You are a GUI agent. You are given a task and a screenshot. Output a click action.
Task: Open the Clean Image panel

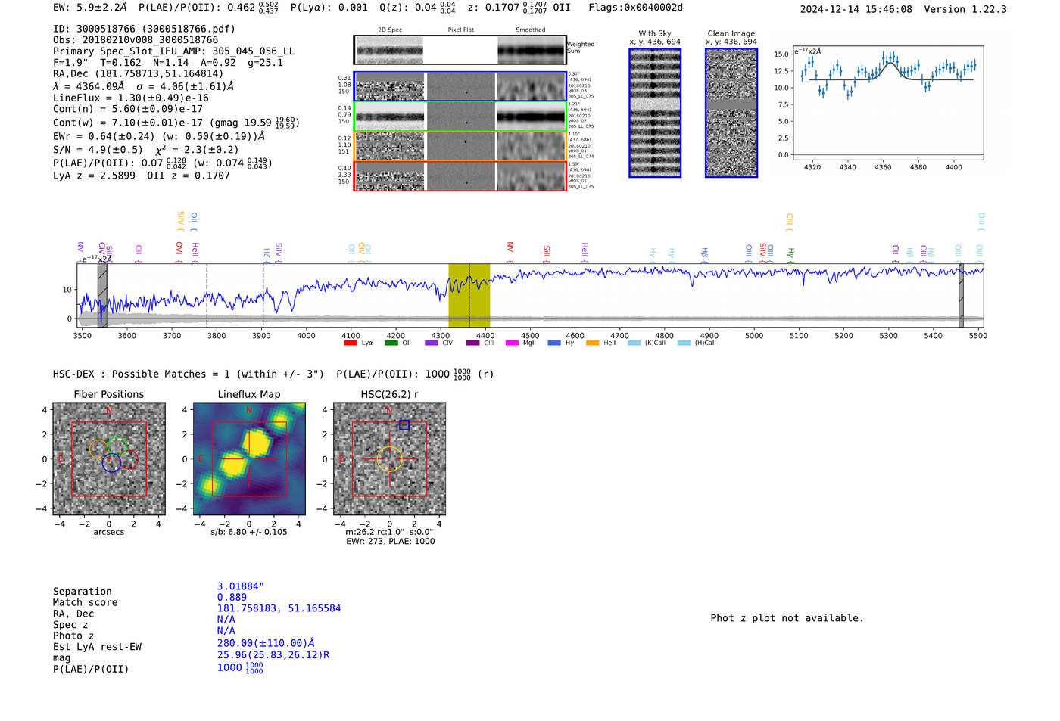click(x=731, y=113)
